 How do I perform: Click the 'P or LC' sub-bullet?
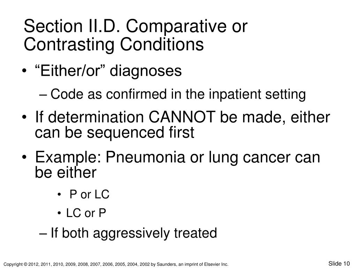90,194
